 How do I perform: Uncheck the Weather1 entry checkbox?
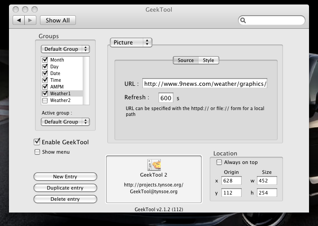pos(45,93)
